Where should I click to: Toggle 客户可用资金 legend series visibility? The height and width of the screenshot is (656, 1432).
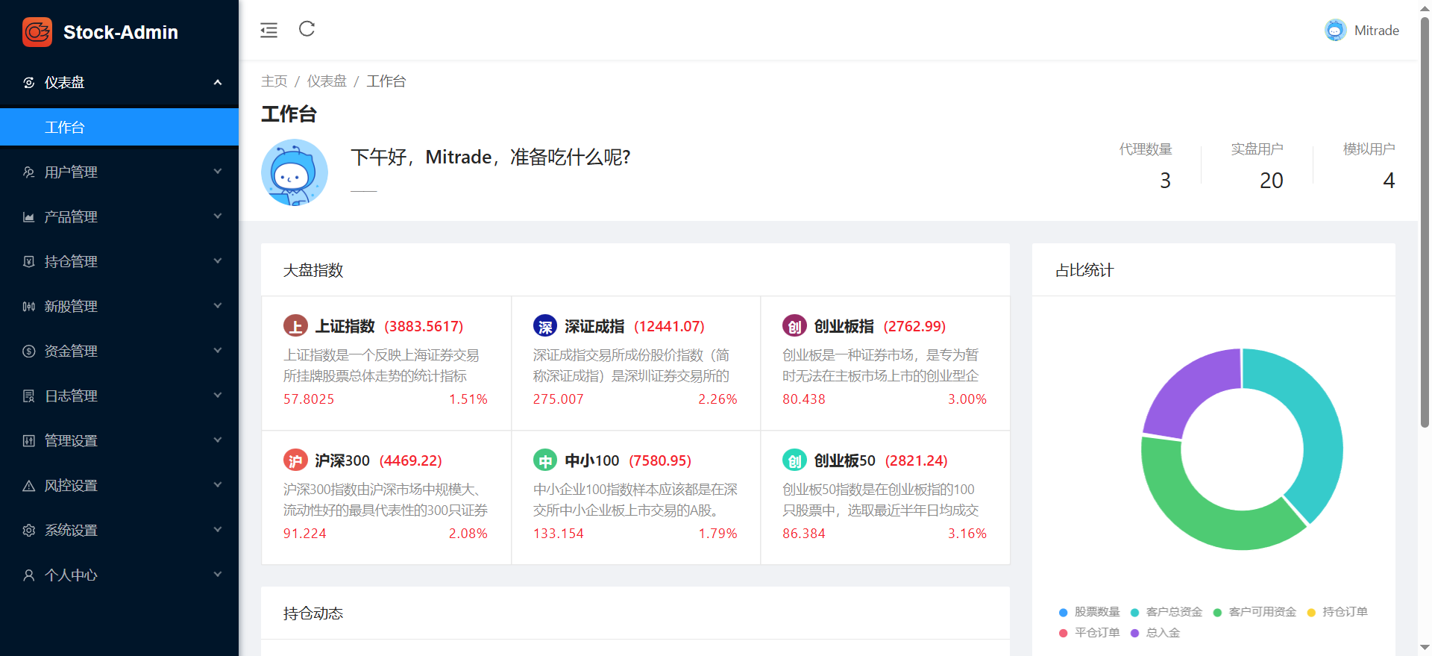[x=1254, y=612]
